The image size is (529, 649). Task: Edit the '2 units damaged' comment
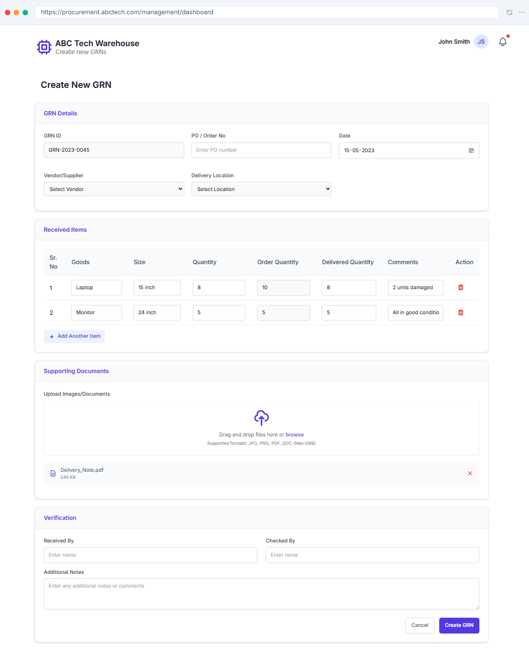pos(416,288)
